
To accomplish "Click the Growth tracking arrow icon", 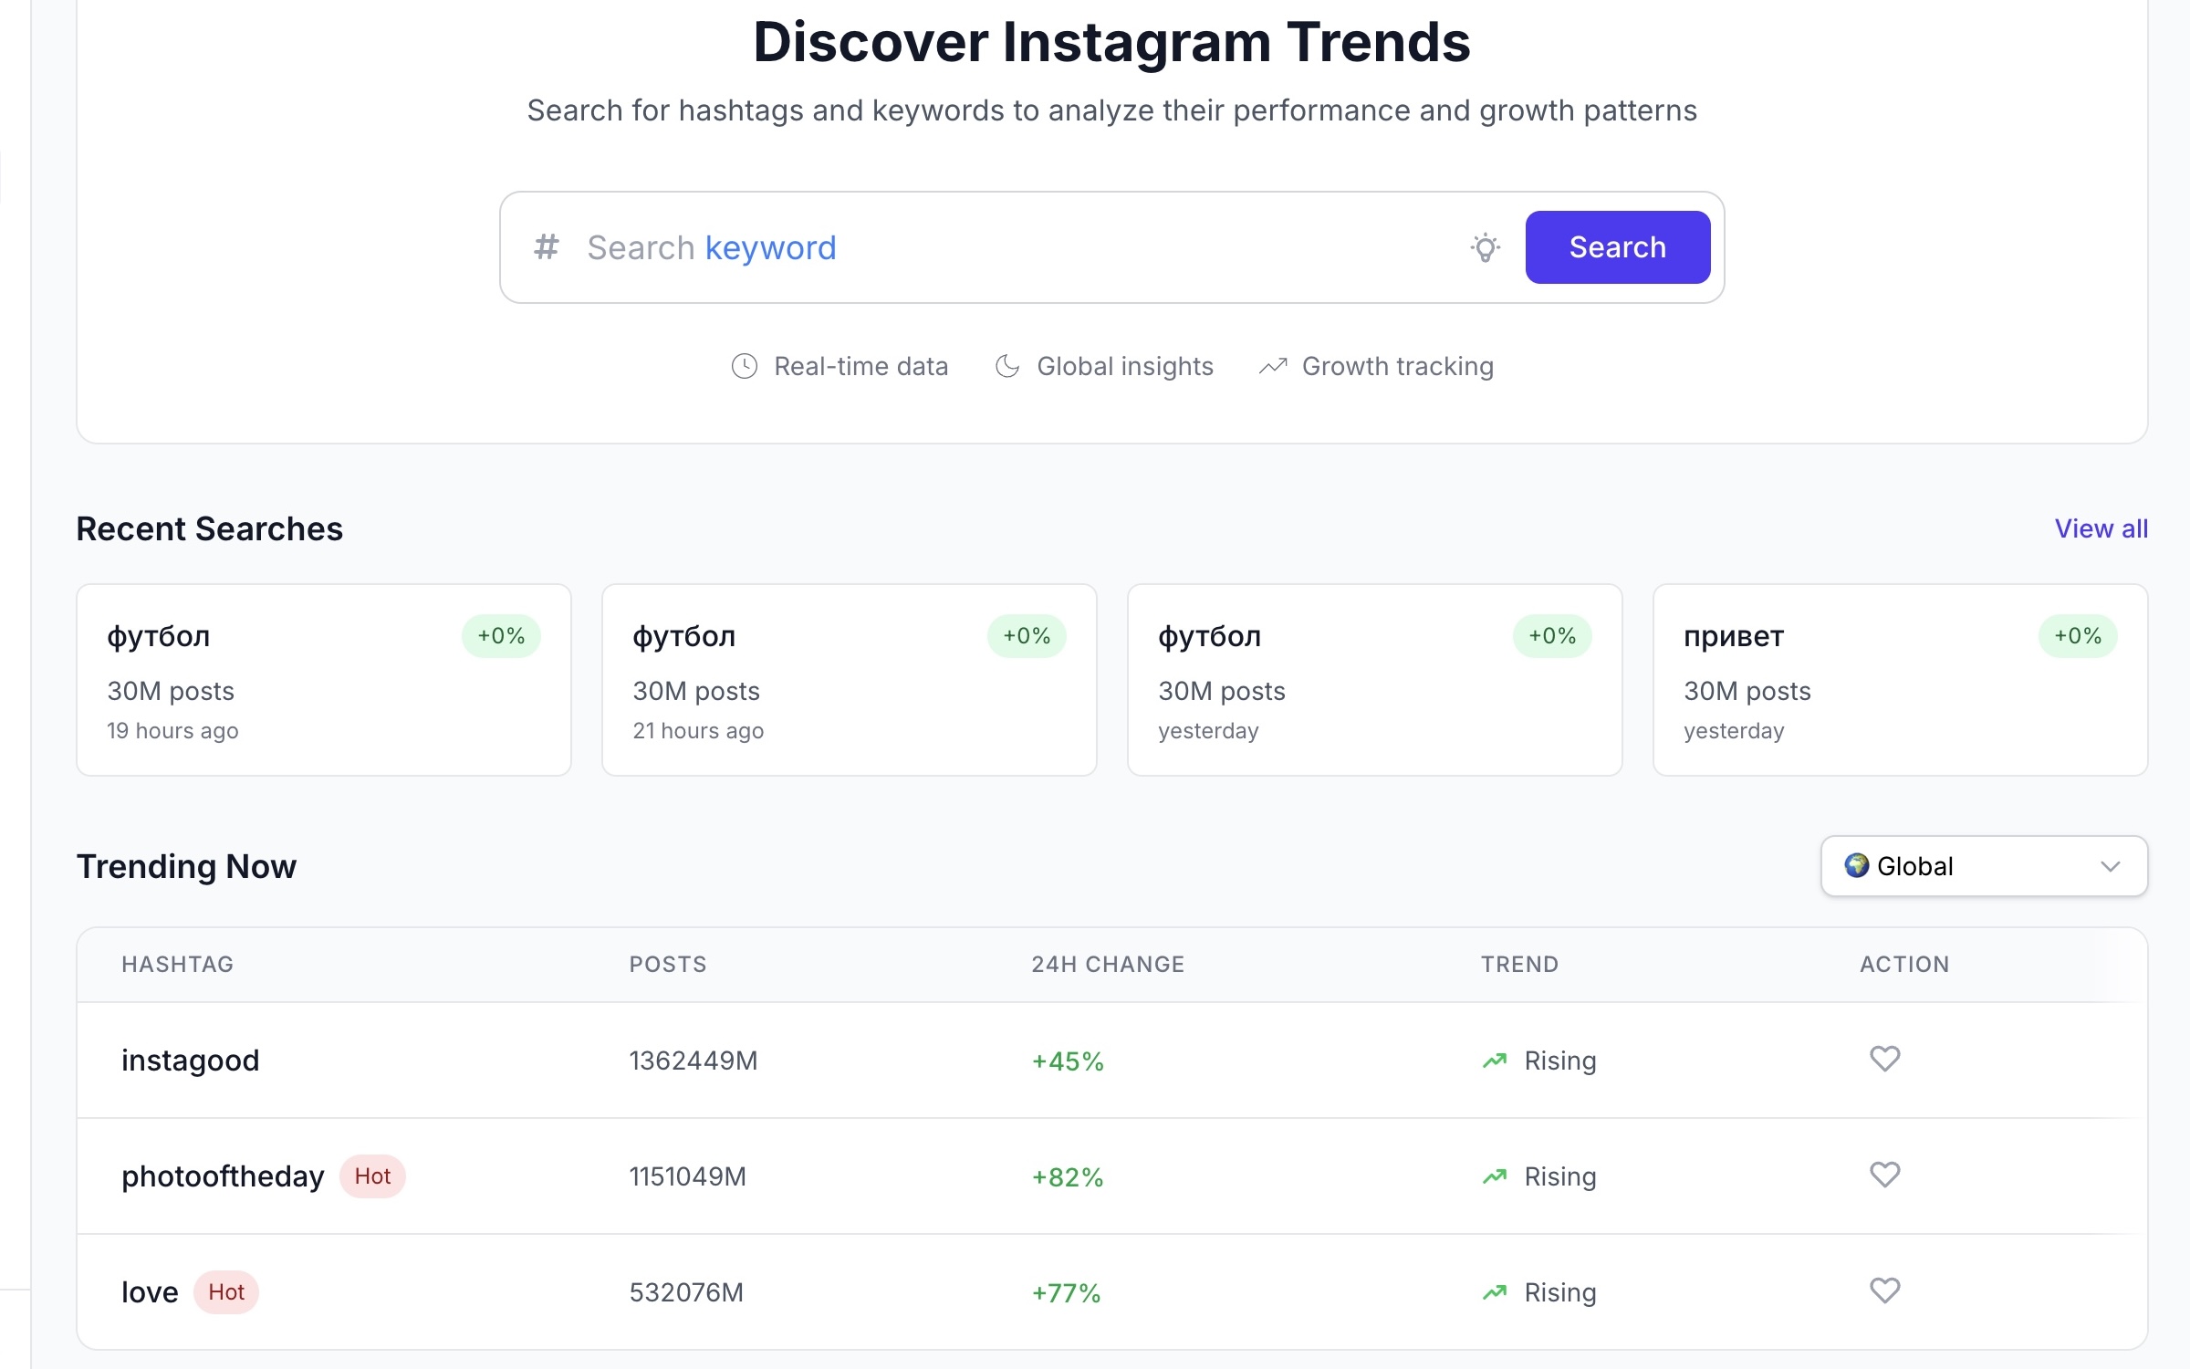I will tap(1273, 366).
